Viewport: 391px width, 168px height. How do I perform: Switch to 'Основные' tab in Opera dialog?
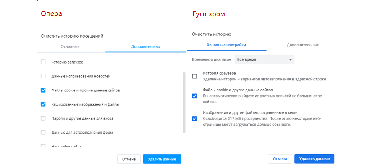pos(70,46)
